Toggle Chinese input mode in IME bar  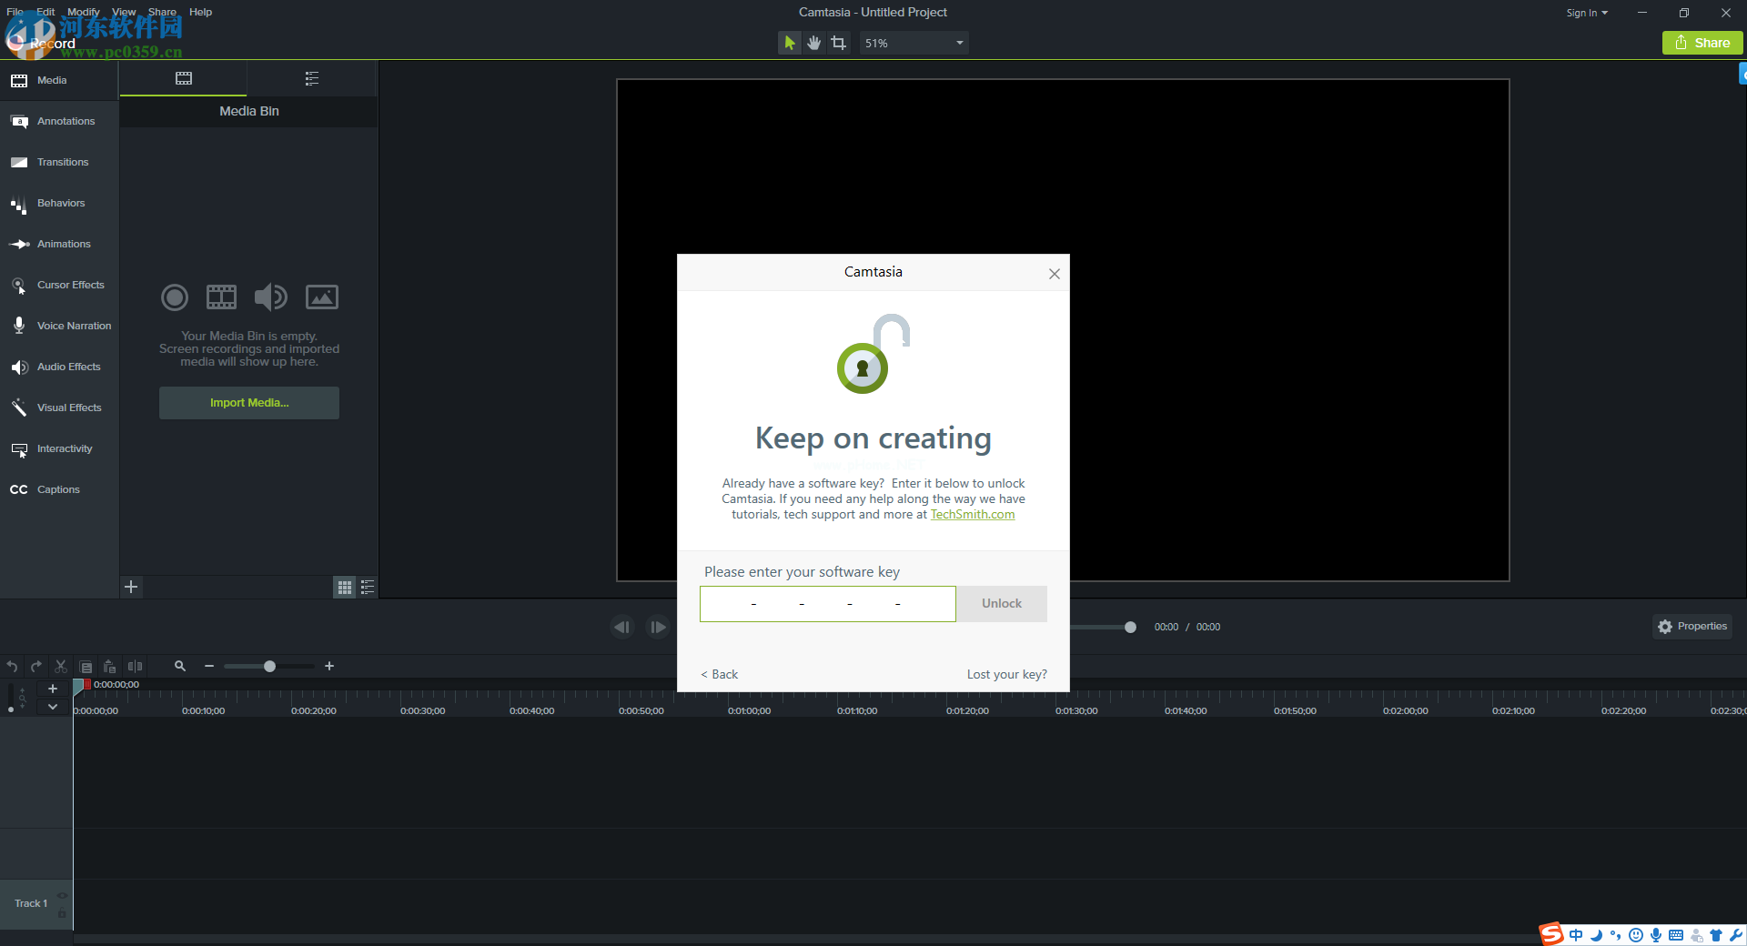tap(1576, 935)
